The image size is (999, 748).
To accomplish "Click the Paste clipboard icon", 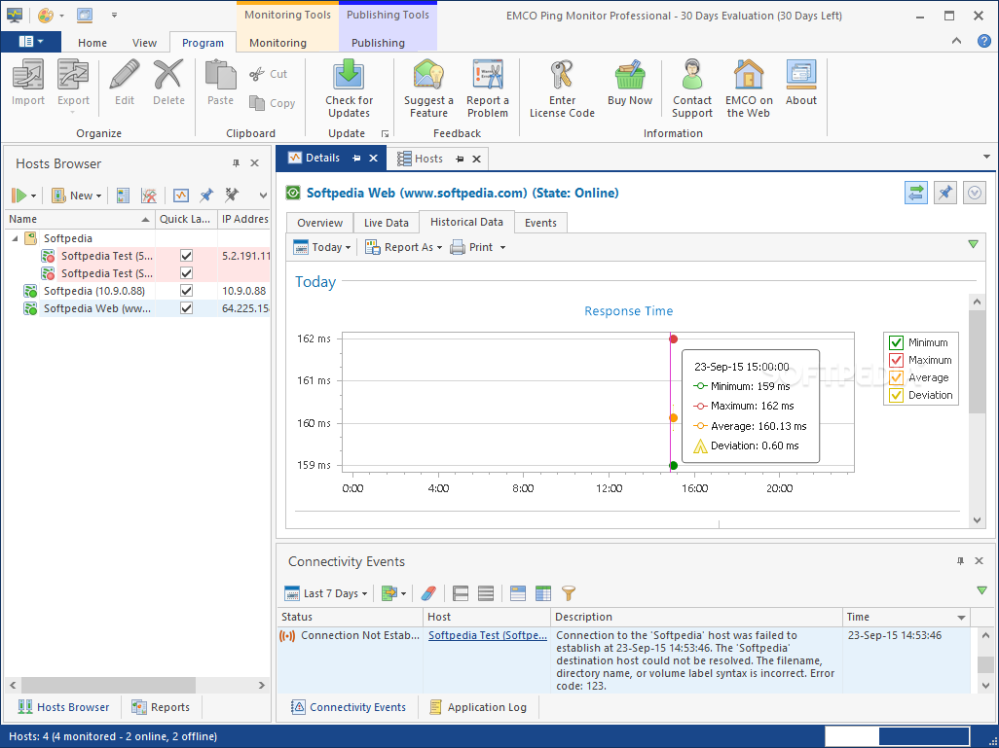I will click(x=220, y=75).
